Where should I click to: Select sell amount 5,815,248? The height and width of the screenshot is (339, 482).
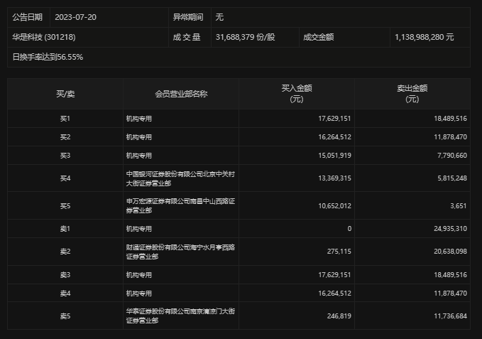coord(452,178)
